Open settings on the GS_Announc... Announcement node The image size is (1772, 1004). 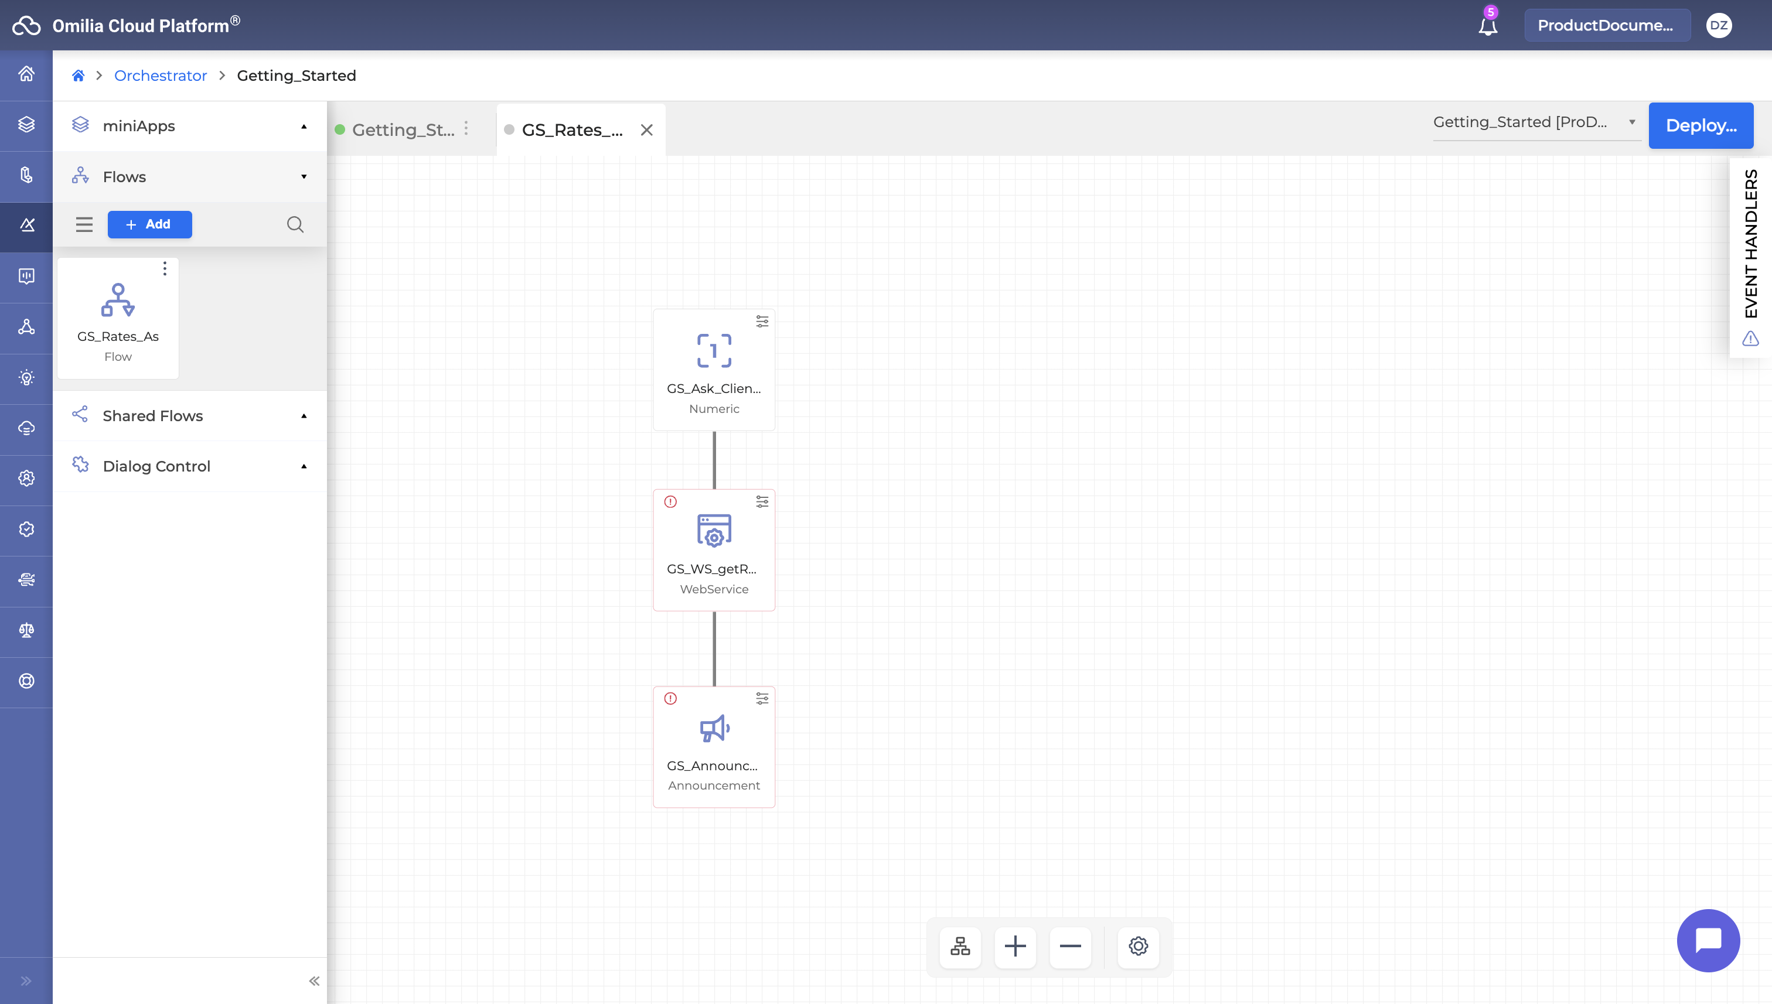point(762,699)
